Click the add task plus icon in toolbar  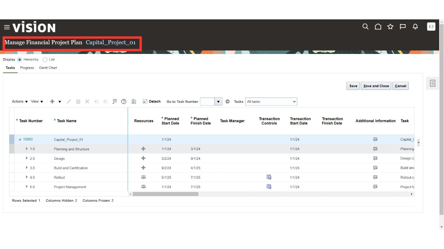(52, 102)
